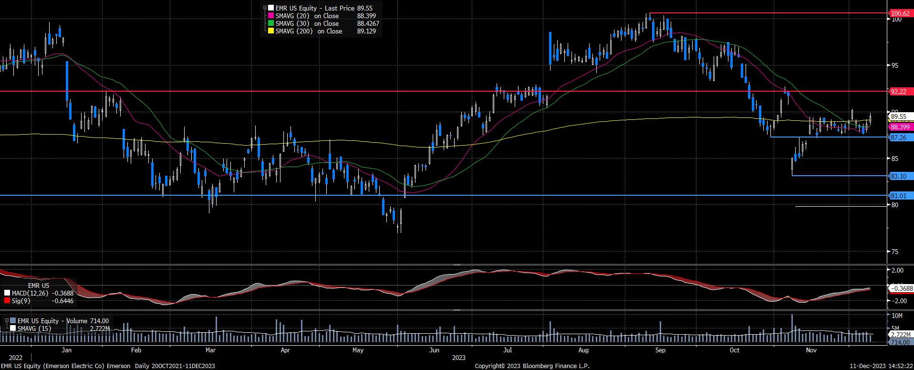Click the '2022' year label on time axis
The image size is (914, 370).
(x=15, y=358)
